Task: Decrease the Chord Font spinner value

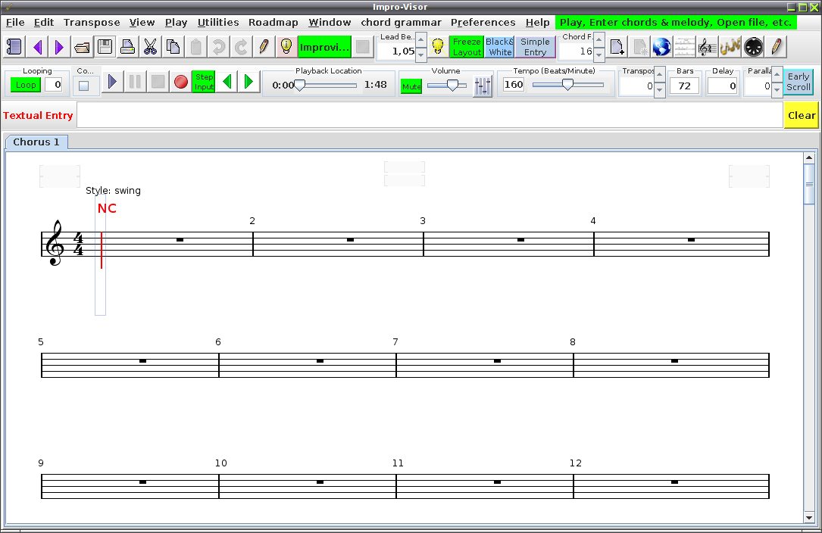Action: [599, 54]
